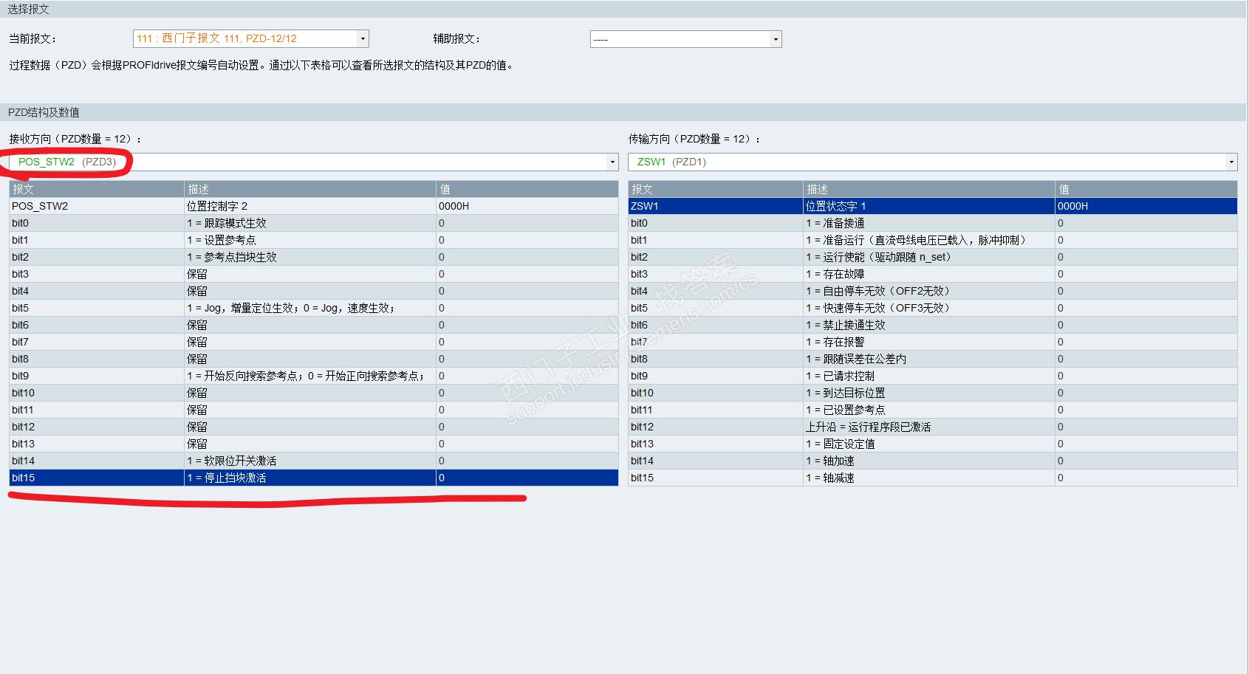The height and width of the screenshot is (674, 1249).
Task: Select the '1 = 跟踪模式生效' row
Action: tap(314, 223)
